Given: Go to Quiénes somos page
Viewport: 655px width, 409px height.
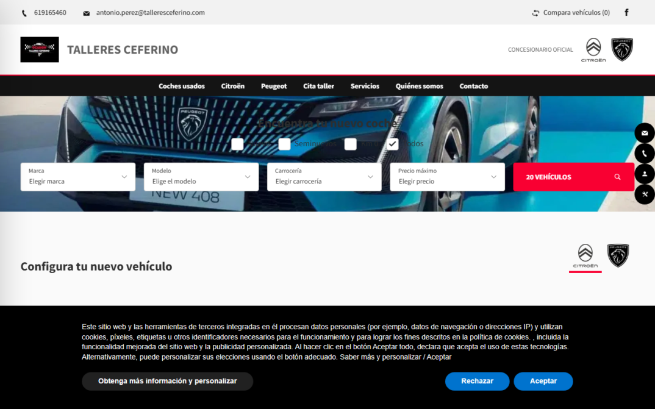Looking at the screenshot, I should pyautogui.click(x=420, y=86).
